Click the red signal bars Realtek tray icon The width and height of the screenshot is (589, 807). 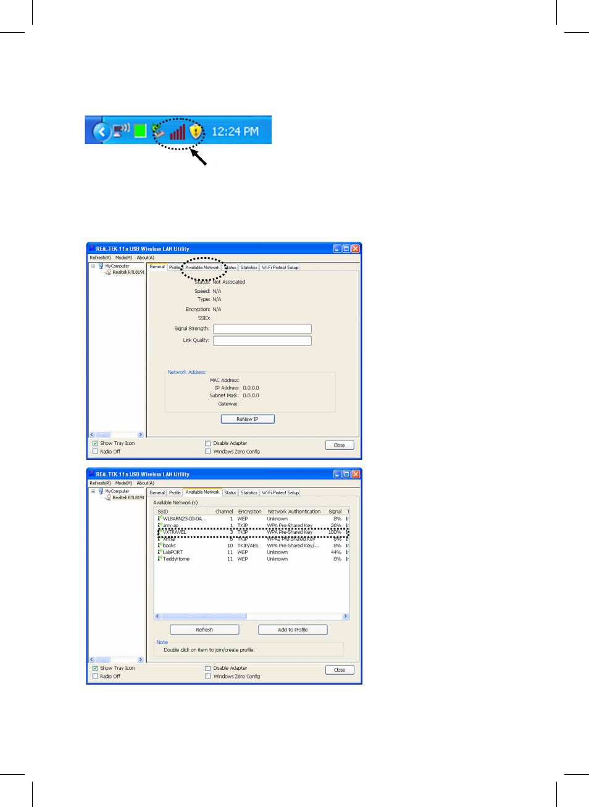point(178,132)
